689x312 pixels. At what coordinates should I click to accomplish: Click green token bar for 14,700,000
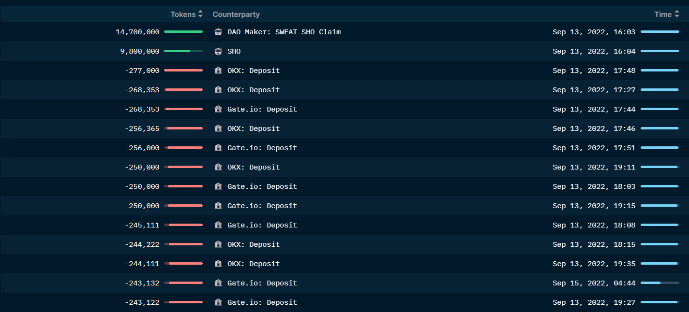tap(183, 31)
